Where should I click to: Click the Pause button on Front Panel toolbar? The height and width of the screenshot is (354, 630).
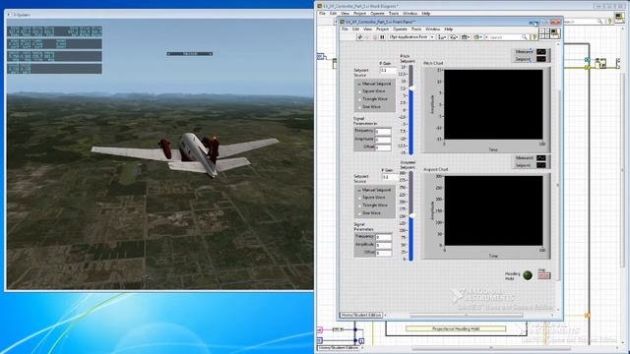pyautogui.click(x=382, y=37)
